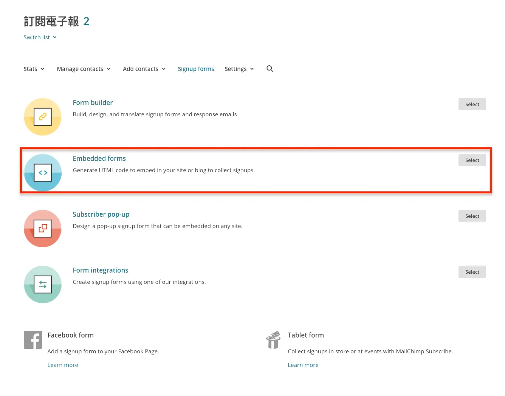Open the Form integrations title link
Image resolution: width=505 pixels, height=396 pixels.
click(101, 270)
